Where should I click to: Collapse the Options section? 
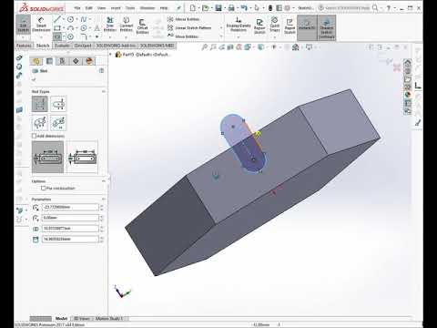pyautogui.click(x=104, y=181)
